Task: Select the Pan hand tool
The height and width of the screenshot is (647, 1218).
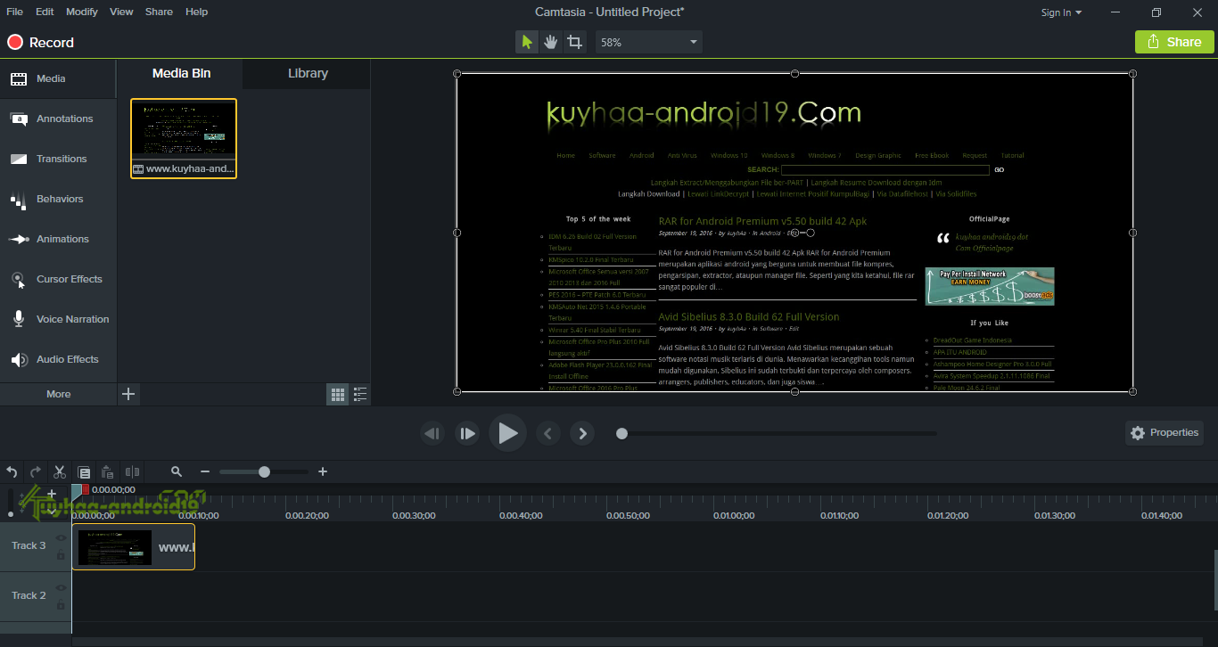Action: 551,42
